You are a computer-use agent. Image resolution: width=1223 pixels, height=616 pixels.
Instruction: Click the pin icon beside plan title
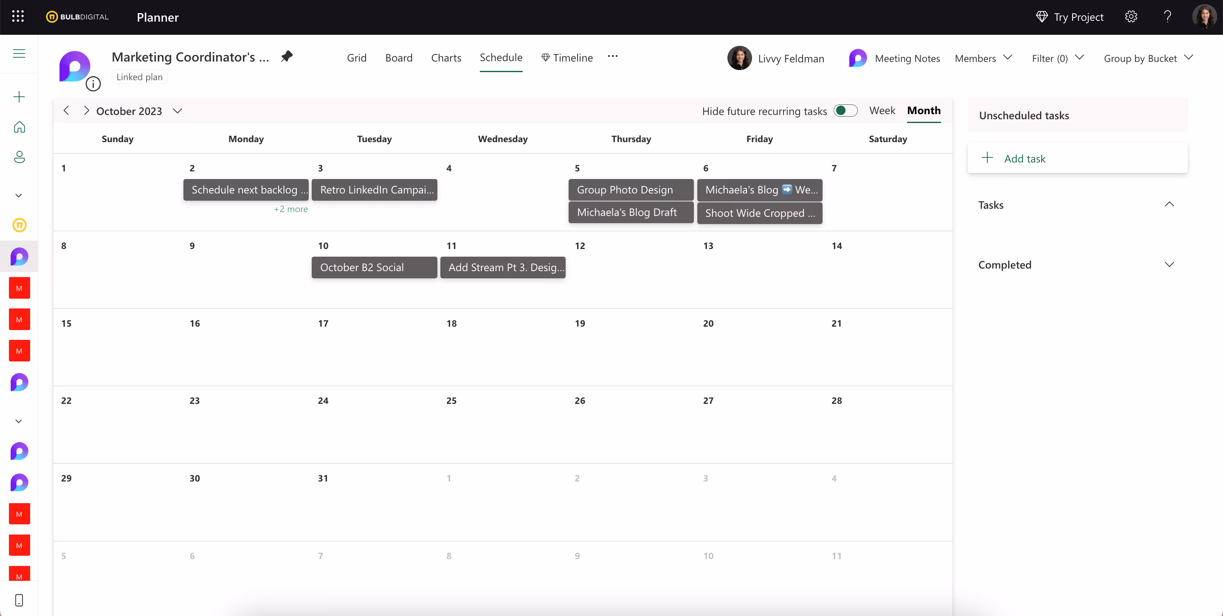(287, 56)
